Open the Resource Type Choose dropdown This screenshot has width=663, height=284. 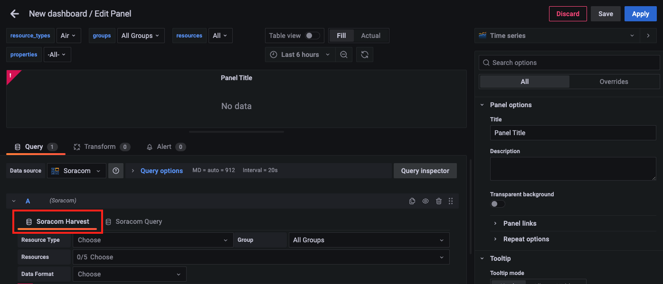(x=153, y=240)
